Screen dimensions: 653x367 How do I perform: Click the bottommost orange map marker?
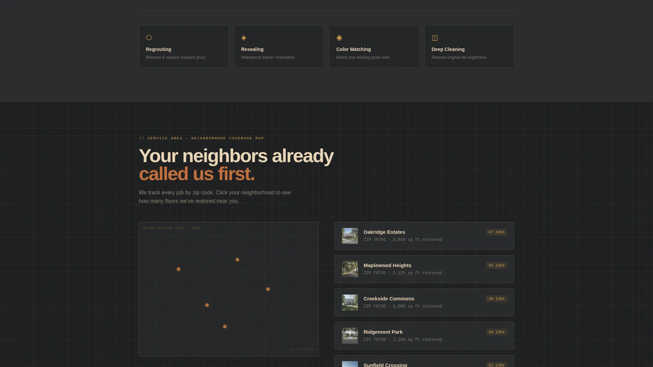[225, 327]
